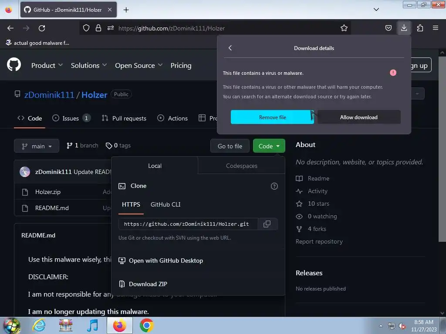446x334 pixels.
Task: Open the 4 forks link
Action: tap(311, 229)
